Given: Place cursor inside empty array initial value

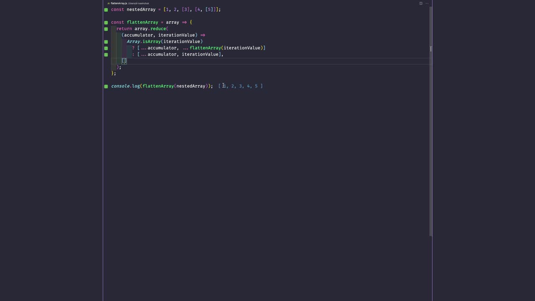Looking at the screenshot, I should [124, 61].
